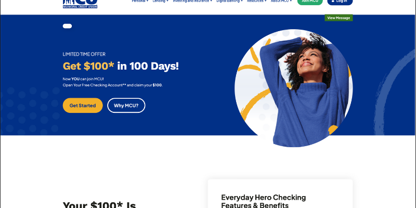Click the MCU Municipal Credit Union logo
Screen dimensions: 416x208
[80, 4]
